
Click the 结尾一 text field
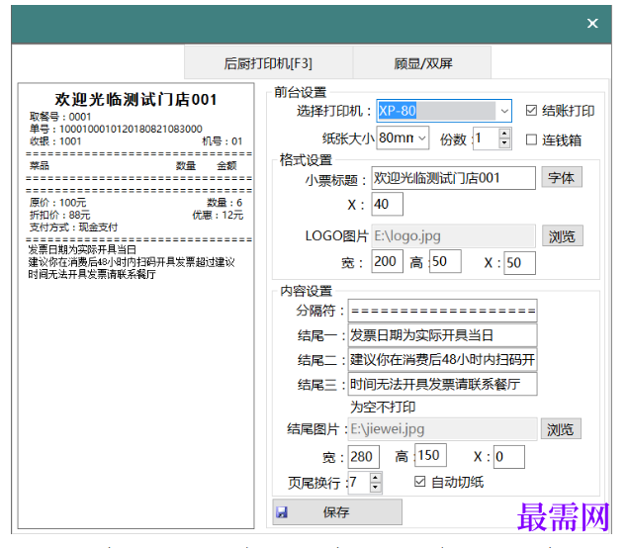(x=442, y=335)
